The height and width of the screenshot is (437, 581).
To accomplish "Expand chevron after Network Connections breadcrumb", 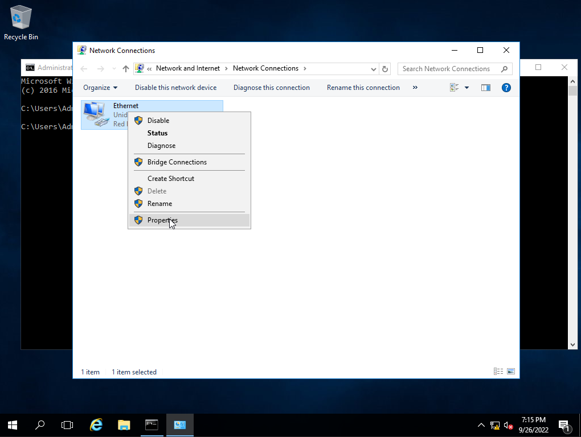I will pos(305,68).
